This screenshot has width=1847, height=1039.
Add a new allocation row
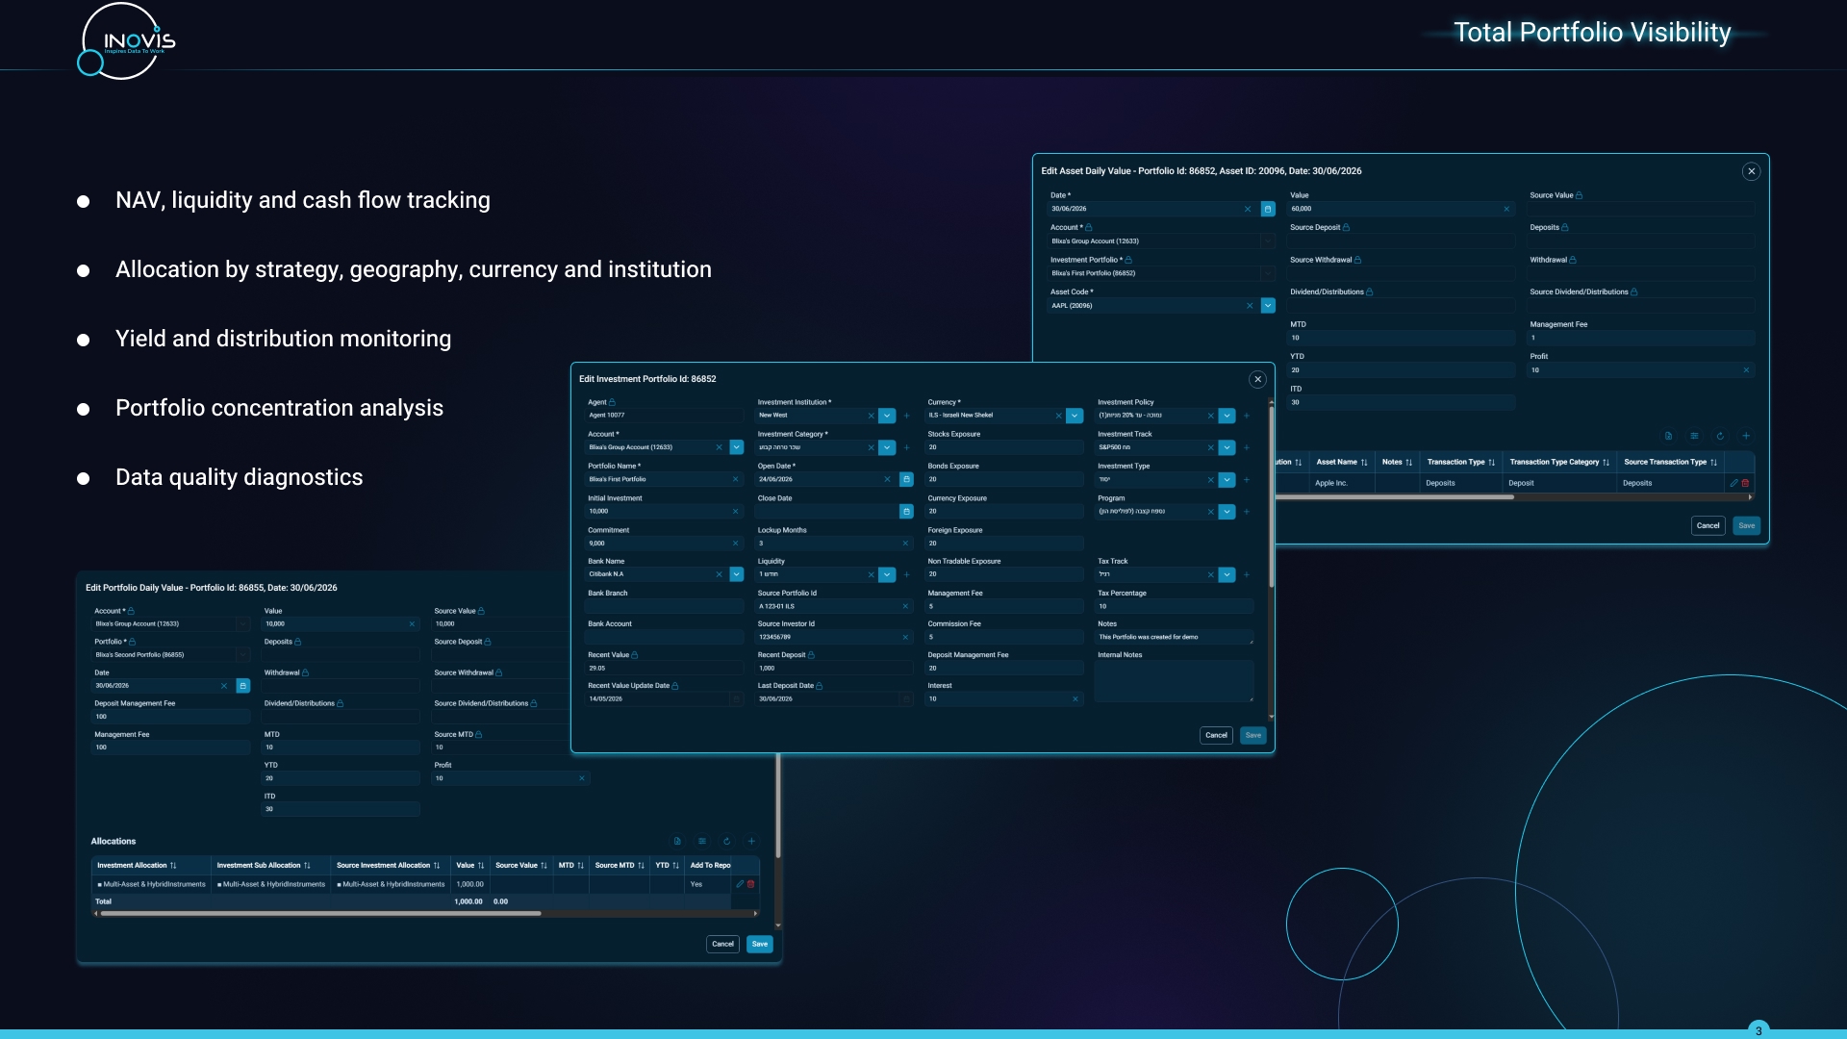tap(751, 841)
